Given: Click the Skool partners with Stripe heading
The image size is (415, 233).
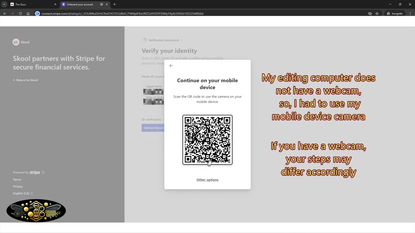Looking at the screenshot, I should click(x=59, y=63).
